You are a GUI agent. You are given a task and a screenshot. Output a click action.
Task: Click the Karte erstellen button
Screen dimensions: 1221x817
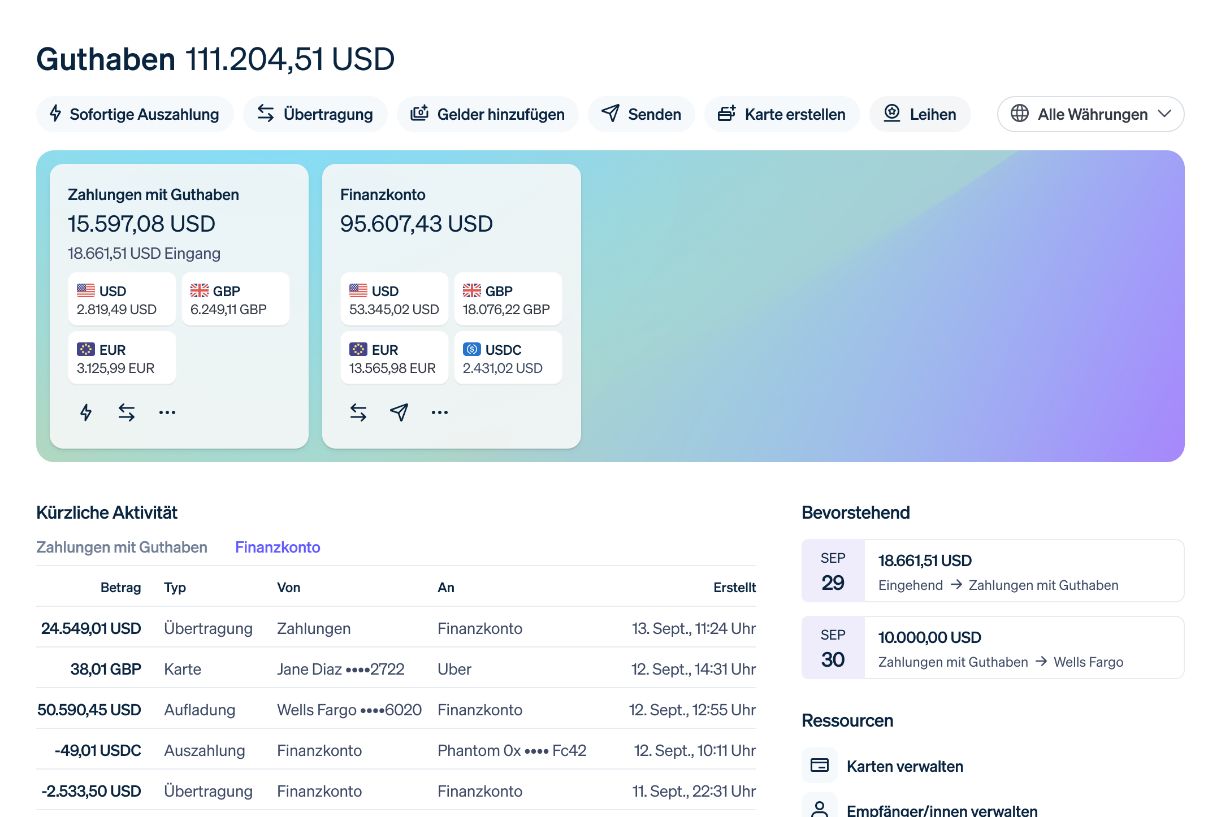point(782,114)
